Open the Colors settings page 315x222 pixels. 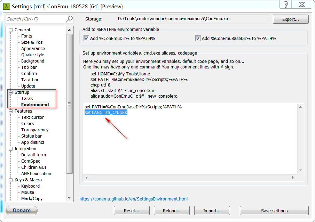click(27, 124)
